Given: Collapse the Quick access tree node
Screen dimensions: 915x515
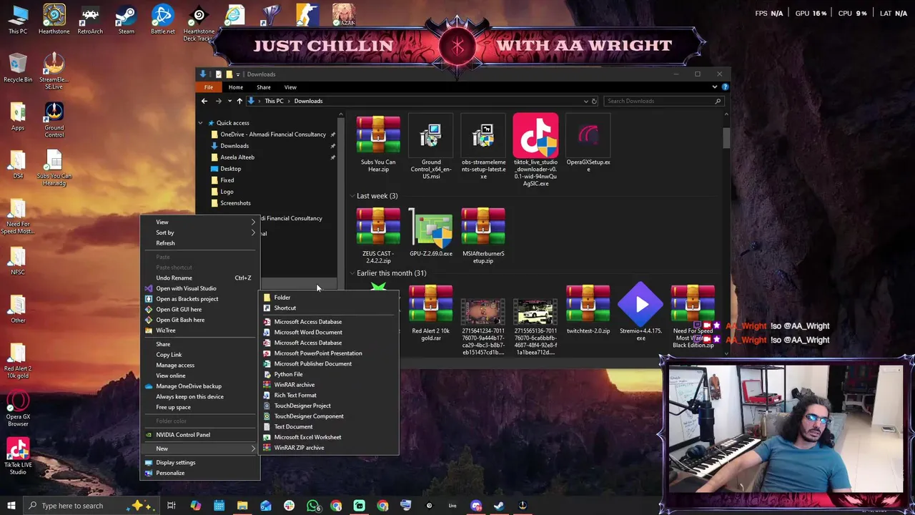Looking at the screenshot, I should click(x=201, y=123).
